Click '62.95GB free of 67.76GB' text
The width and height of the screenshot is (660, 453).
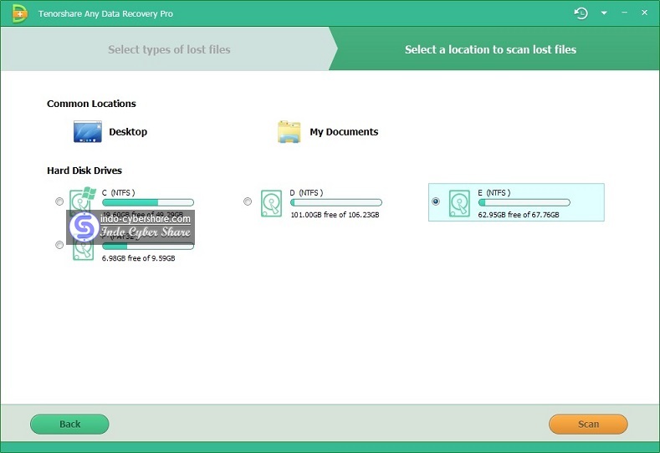(x=519, y=215)
